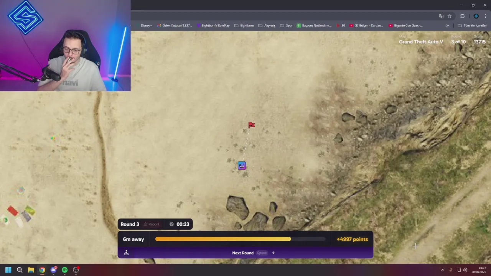Image resolution: width=491 pixels, height=276 pixels.
Task: Click the timer clock icon
Action: click(171, 224)
